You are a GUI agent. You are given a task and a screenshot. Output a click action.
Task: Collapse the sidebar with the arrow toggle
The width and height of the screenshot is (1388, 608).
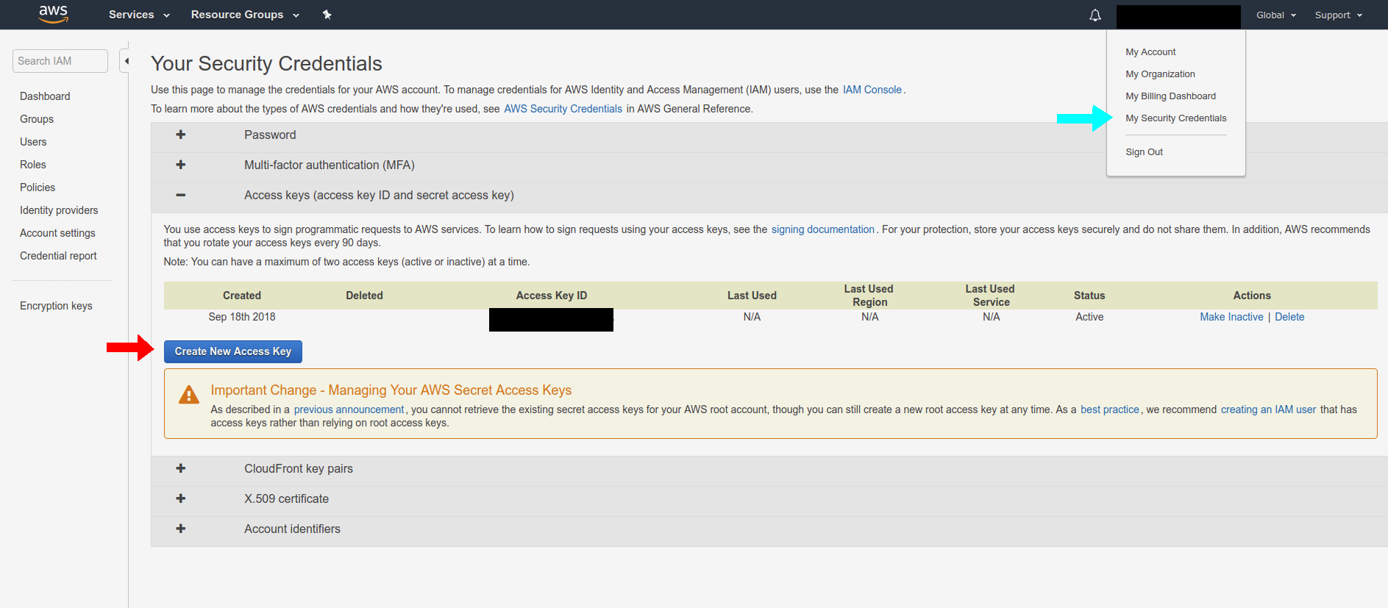(126, 61)
